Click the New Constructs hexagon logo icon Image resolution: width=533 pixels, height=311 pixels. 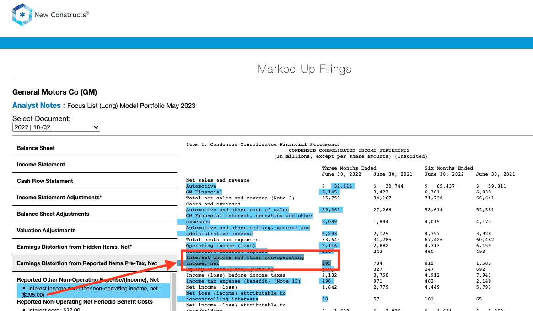click(x=22, y=15)
